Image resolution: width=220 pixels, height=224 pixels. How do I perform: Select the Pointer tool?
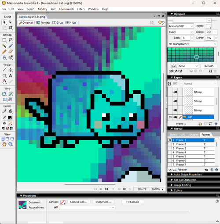pos(4,22)
